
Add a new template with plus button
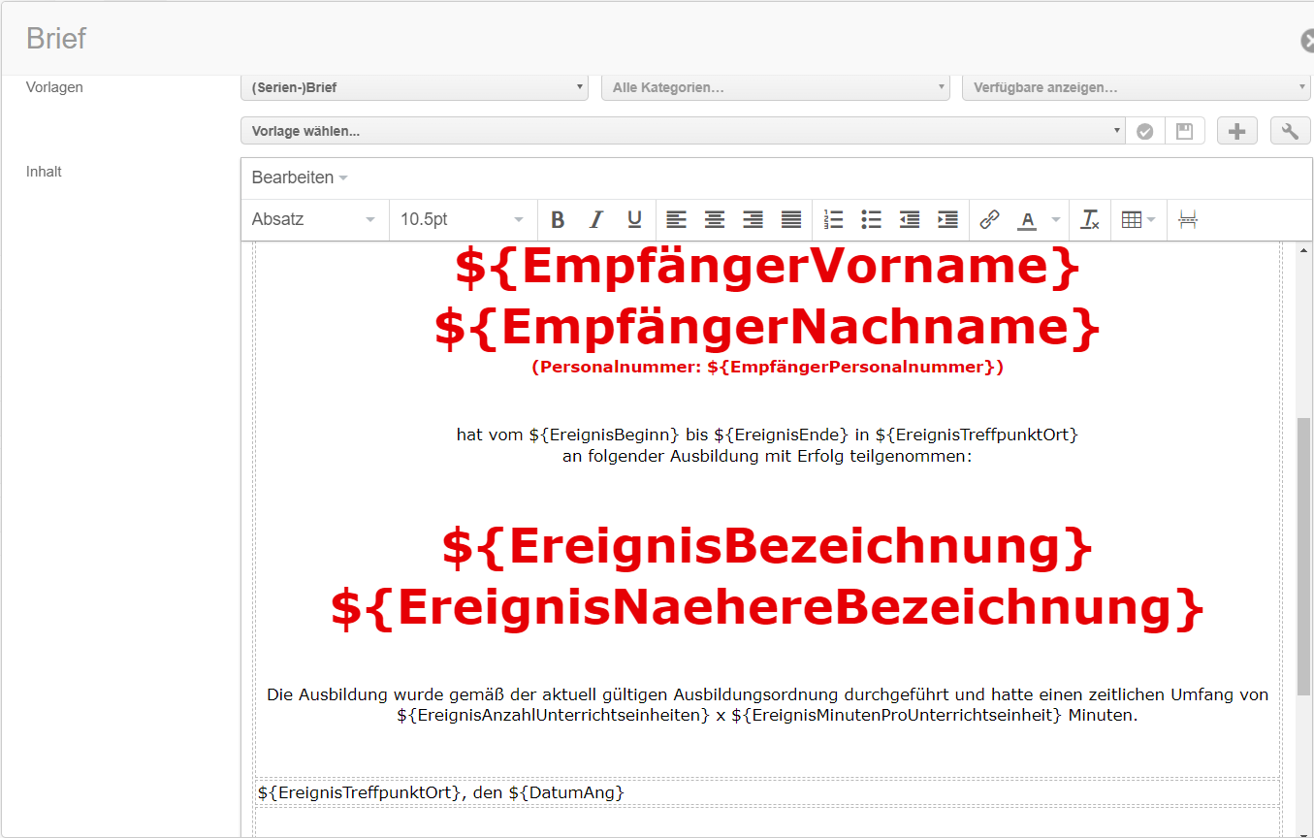point(1237,131)
